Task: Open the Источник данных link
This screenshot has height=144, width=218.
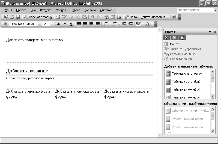Action: [182, 54]
